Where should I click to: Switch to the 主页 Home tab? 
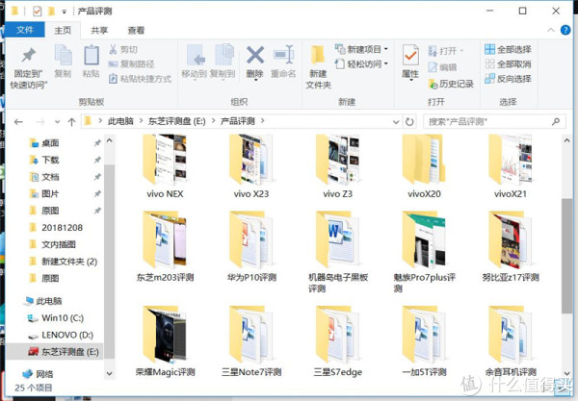pyautogui.click(x=63, y=30)
